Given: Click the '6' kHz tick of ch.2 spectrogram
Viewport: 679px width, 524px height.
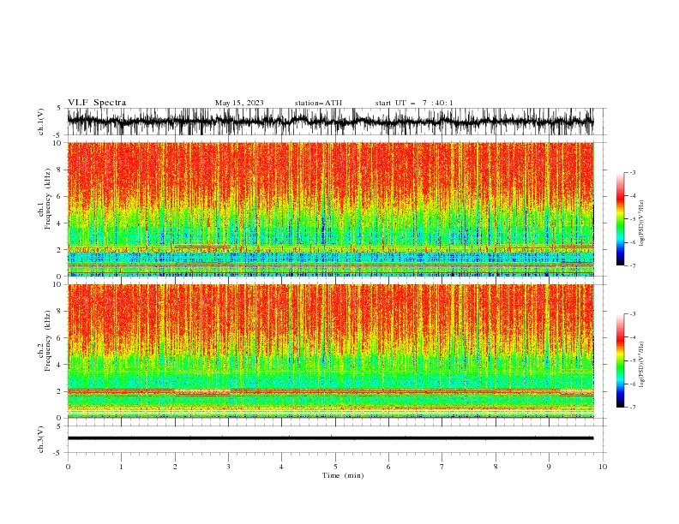Looking at the screenshot, I should 60,337.
